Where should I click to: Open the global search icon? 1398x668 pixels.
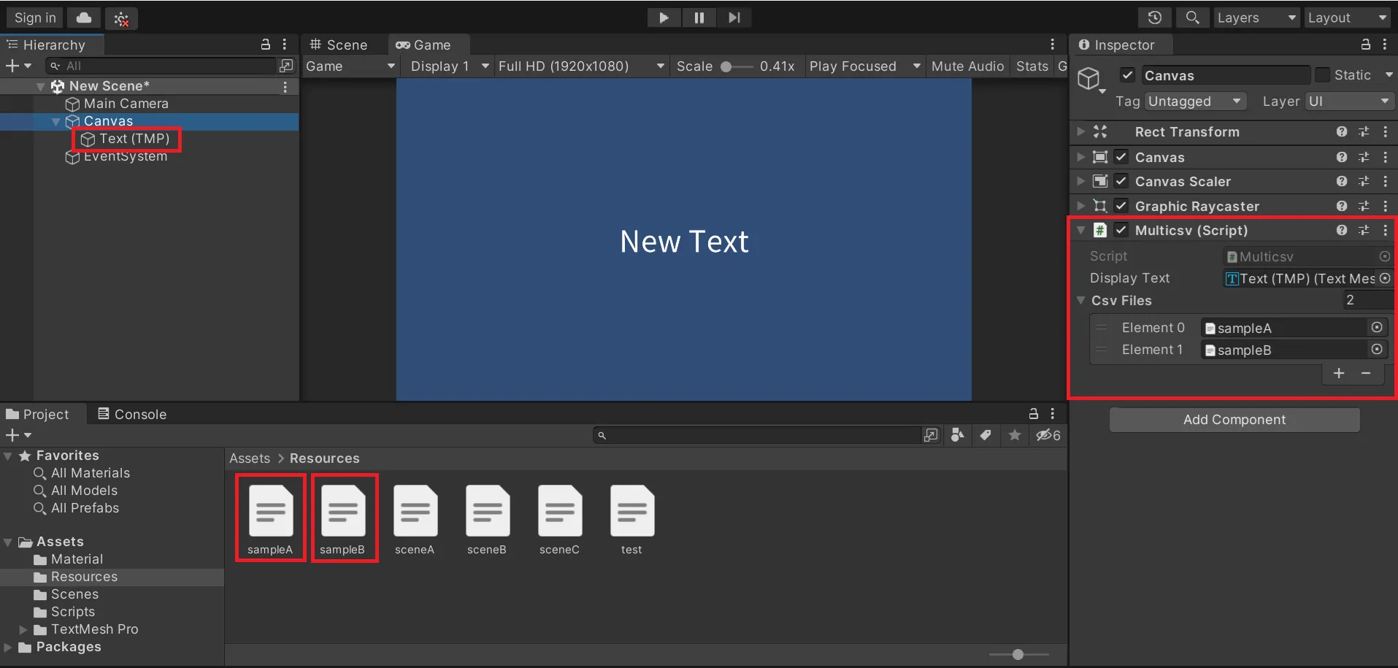tap(1192, 18)
